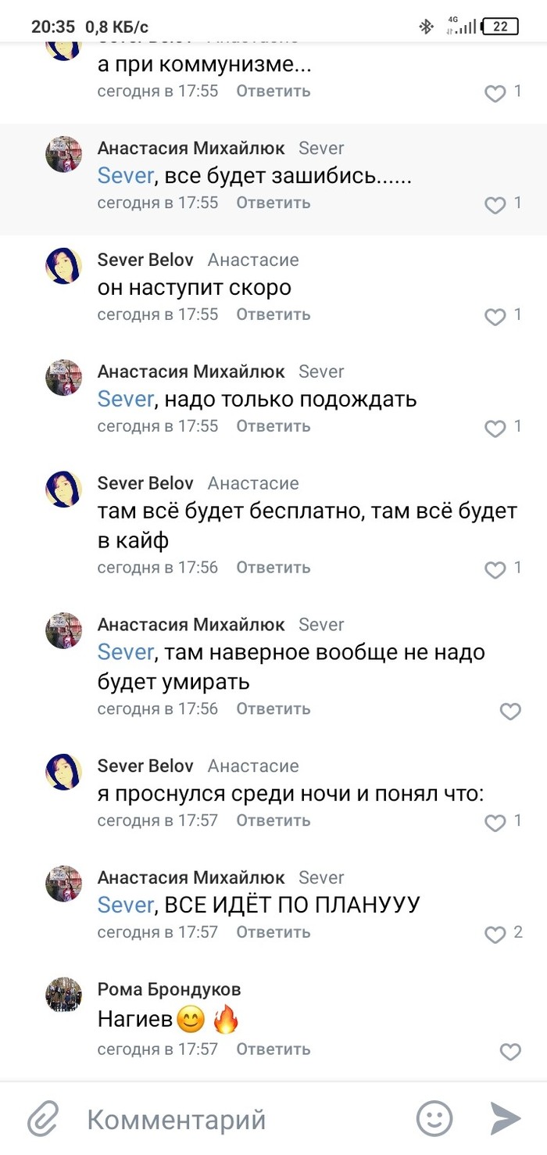547x1155 pixels.
Task: Open Рома Брондуков's profile name
Action: (169, 989)
